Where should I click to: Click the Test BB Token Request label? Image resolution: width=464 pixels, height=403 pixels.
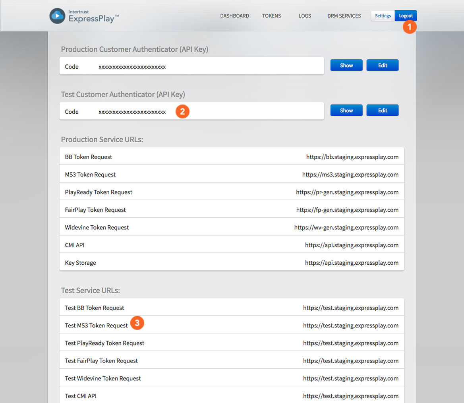tap(95, 308)
